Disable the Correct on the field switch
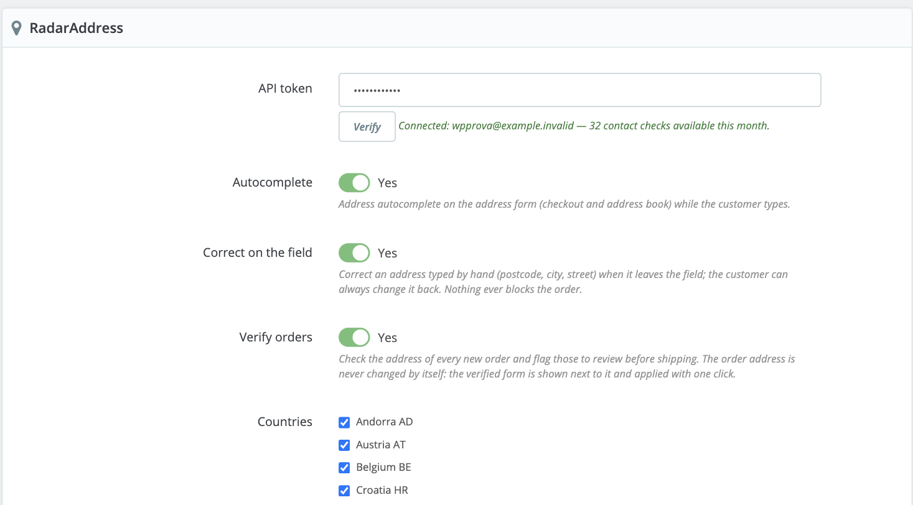The height and width of the screenshot is (505, 913). coord(354,253)
